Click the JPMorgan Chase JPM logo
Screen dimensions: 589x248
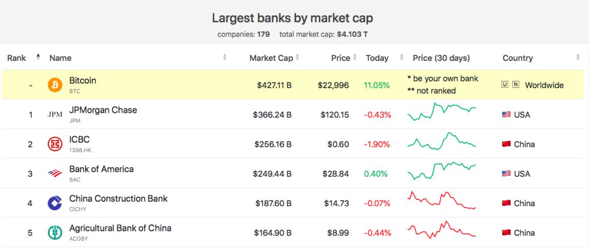[55, 114]
